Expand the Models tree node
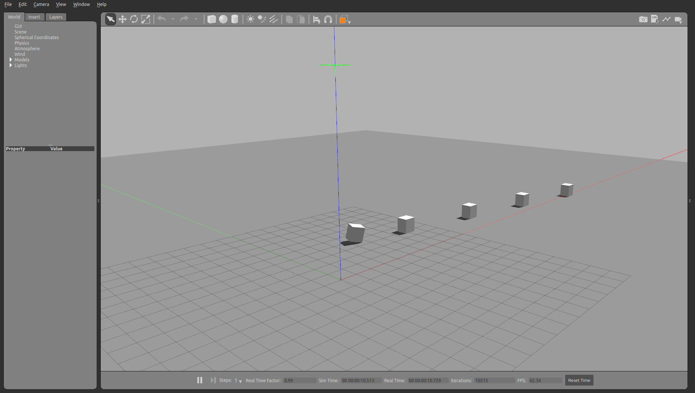 pyautogui.click(x=11, y=60)
